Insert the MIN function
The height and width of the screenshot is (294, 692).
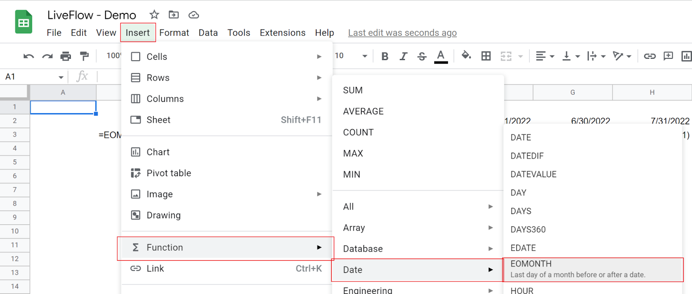(418, 174)
